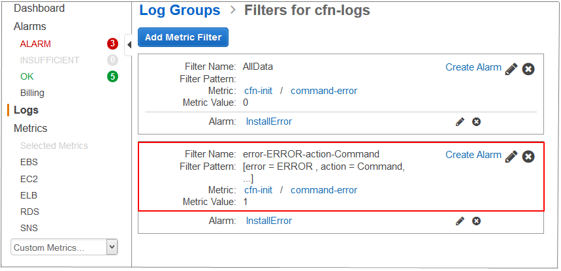
Task: Edit the AllData filter with pencil icon
Action: (x=511, y=69)
